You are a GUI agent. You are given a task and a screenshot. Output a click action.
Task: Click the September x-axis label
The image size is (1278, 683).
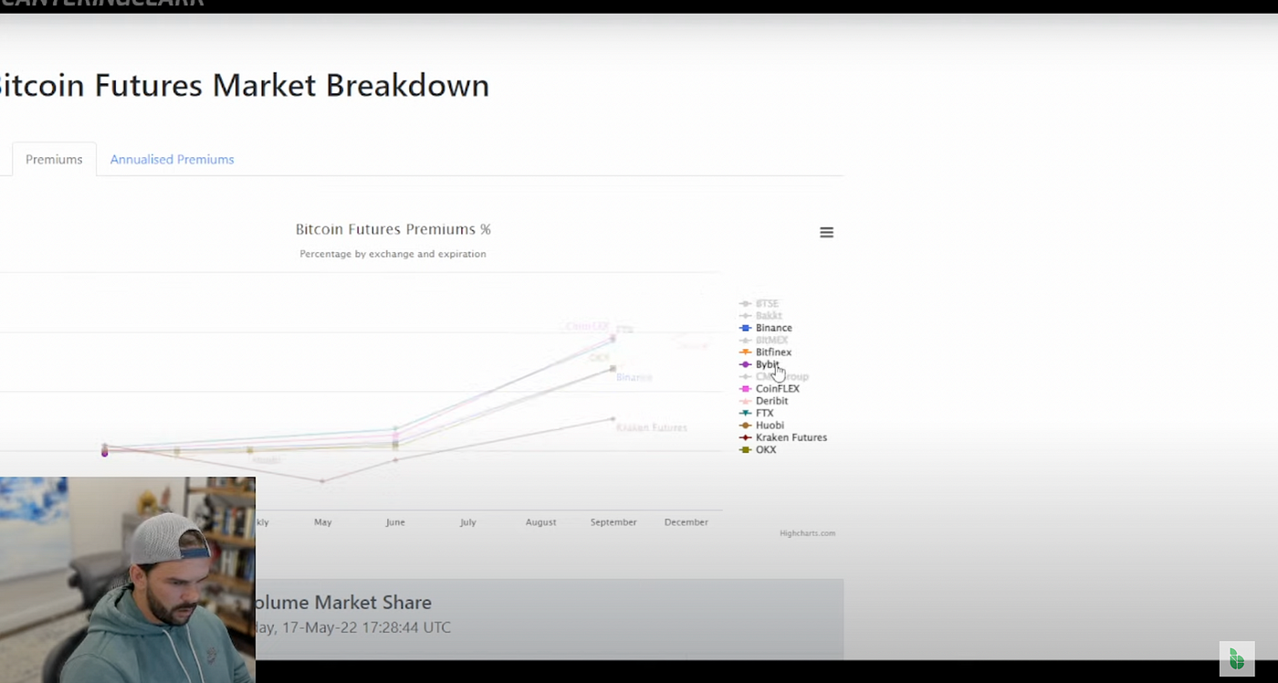click(x=613, y=522)
